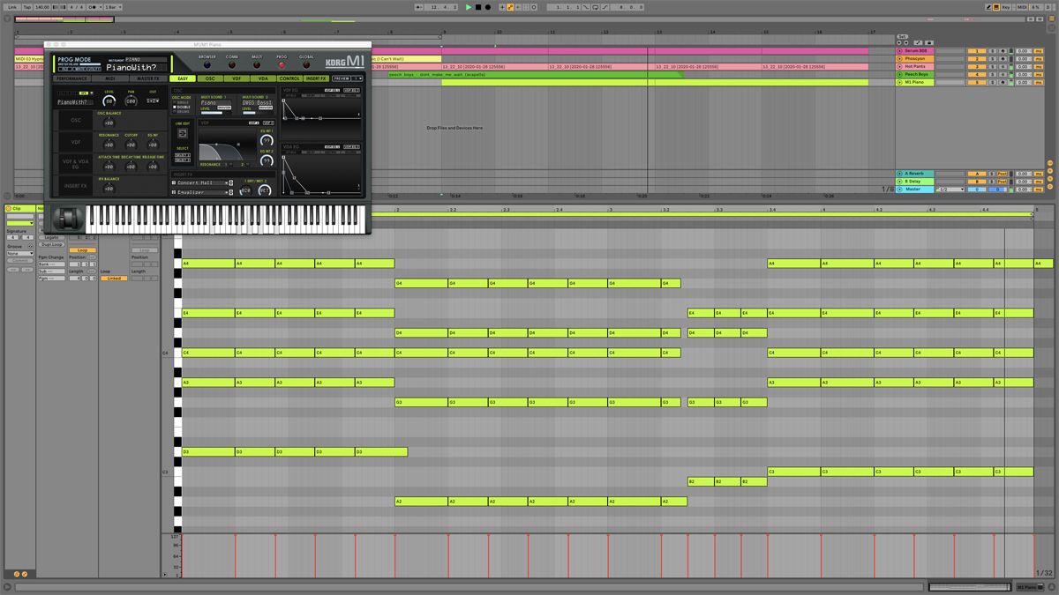This screenshot has height=595, width=1059.
Task: Open the PERFORMANCE page in M1
Action: 72,78
